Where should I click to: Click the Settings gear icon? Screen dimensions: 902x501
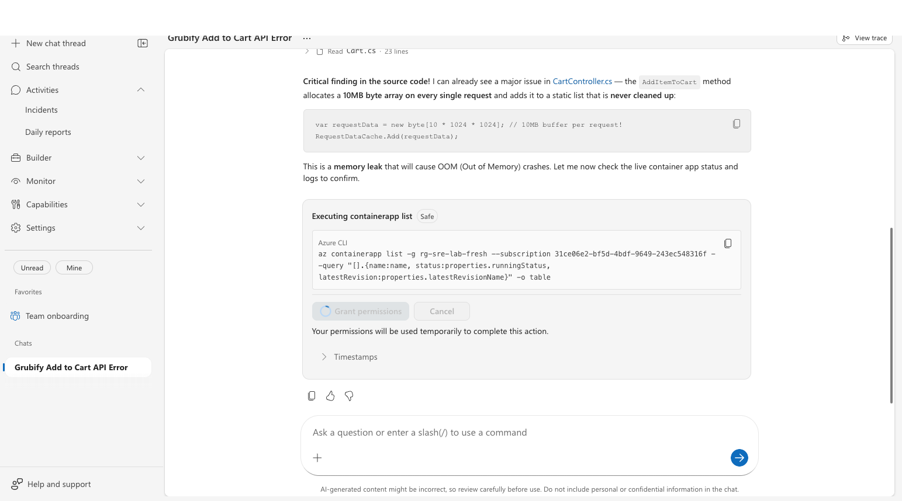tap(16, 228)
